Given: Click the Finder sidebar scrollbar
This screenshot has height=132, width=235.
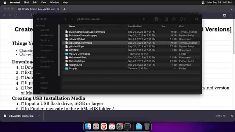Looking at the screenshot, I should pyautogui.click(x=59, y=50).
